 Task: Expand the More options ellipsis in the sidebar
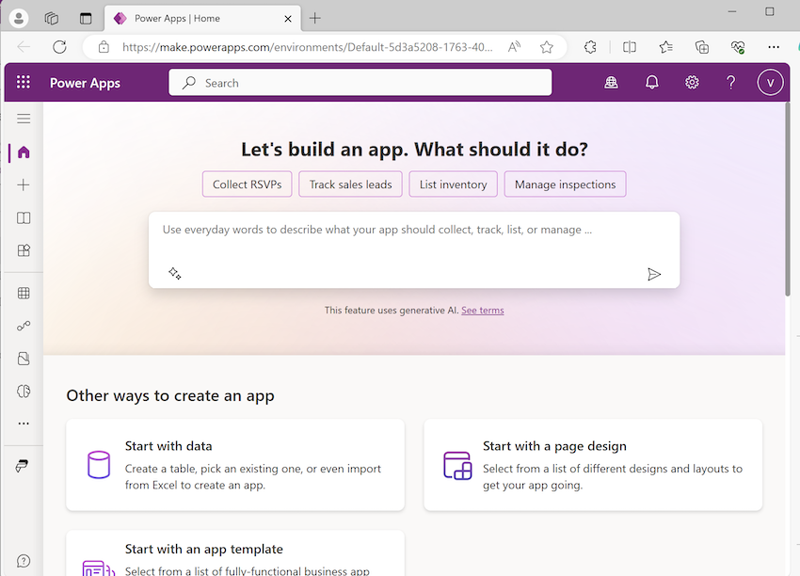pos(24,423)
